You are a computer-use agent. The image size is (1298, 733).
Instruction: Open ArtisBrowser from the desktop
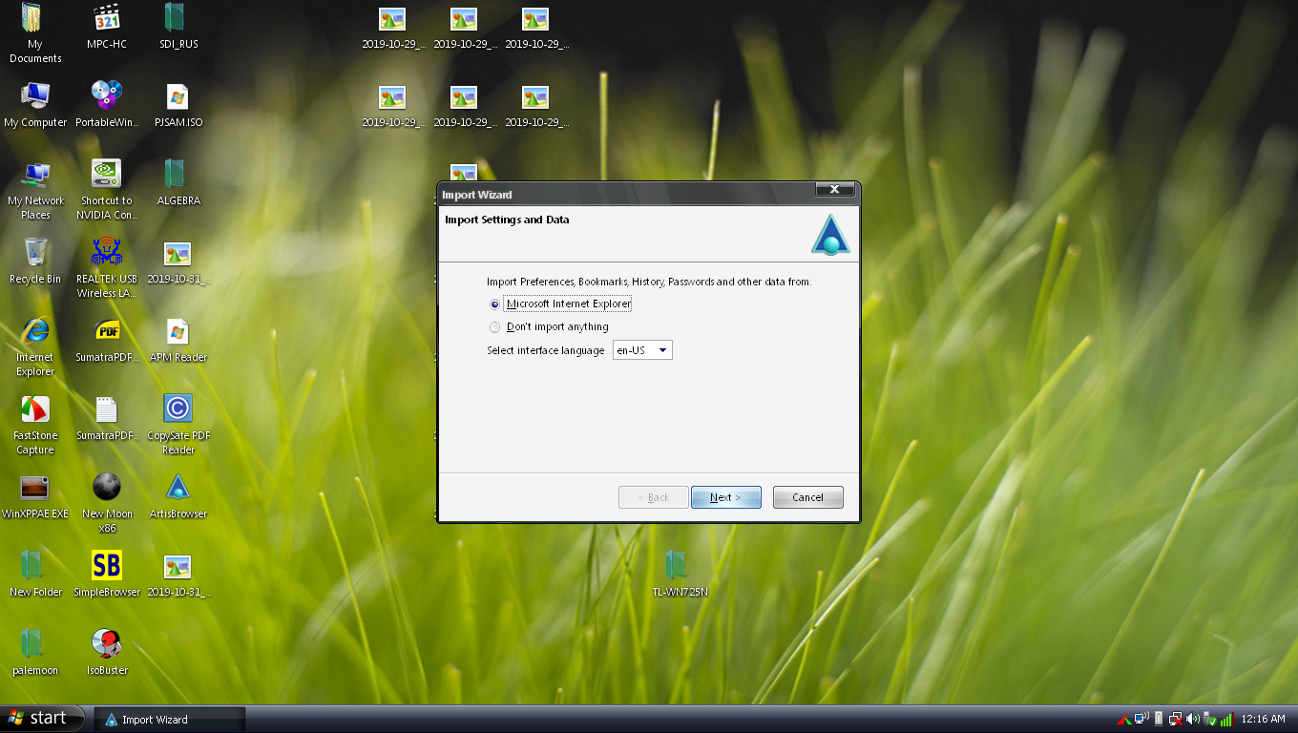178,490
